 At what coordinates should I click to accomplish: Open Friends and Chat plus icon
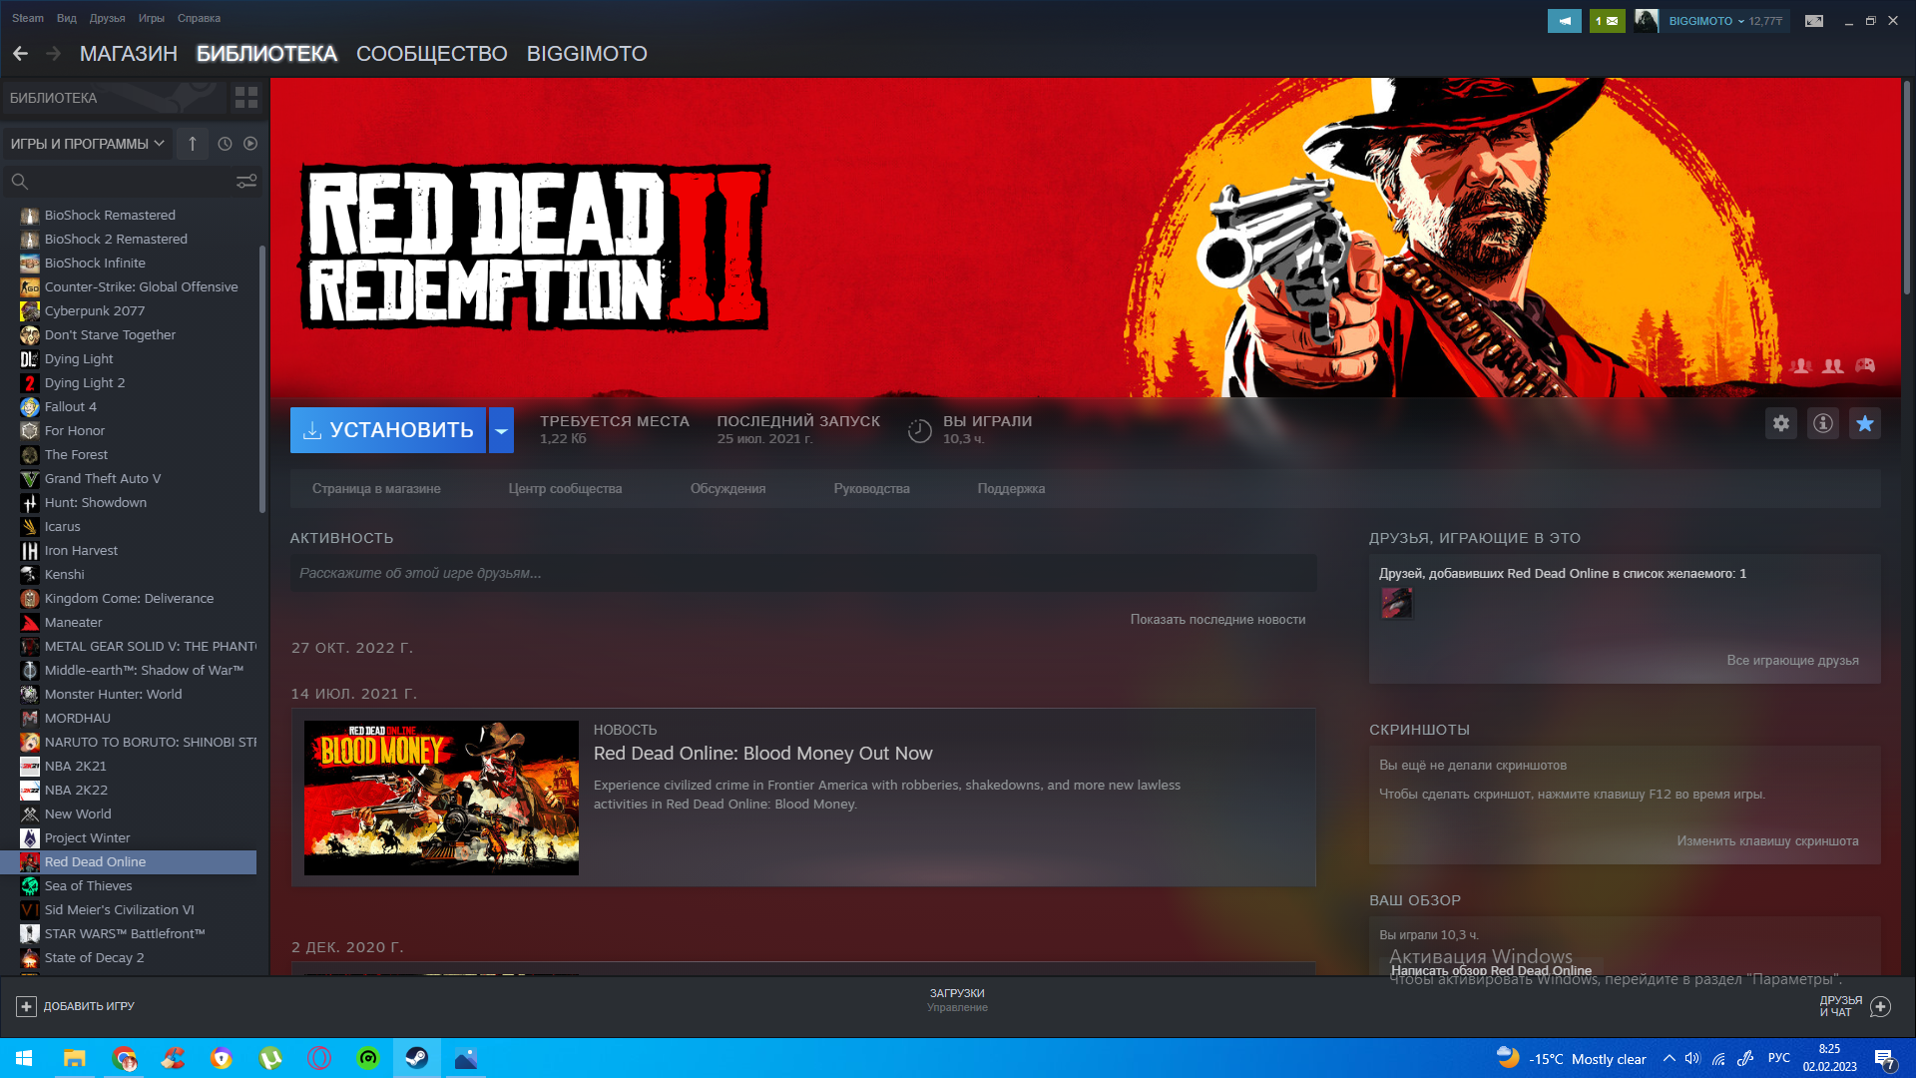coord(1880,1006)
